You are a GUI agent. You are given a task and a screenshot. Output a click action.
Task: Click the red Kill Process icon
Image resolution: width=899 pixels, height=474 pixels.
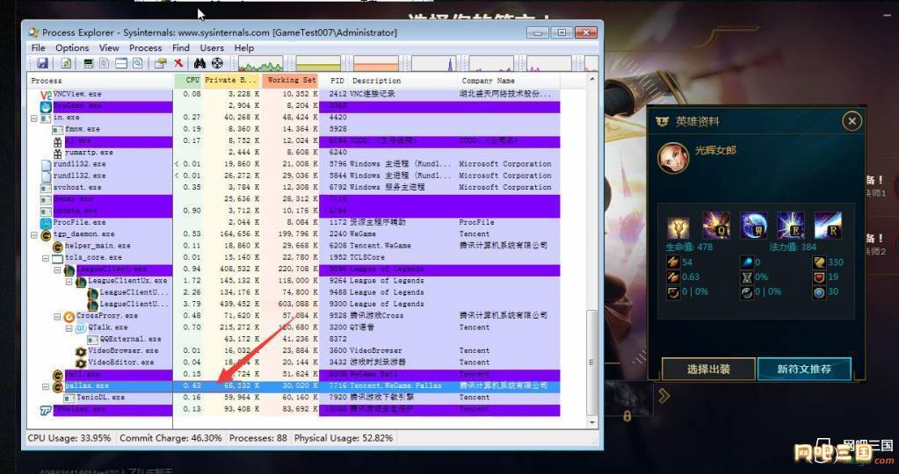tap(178, 63)
